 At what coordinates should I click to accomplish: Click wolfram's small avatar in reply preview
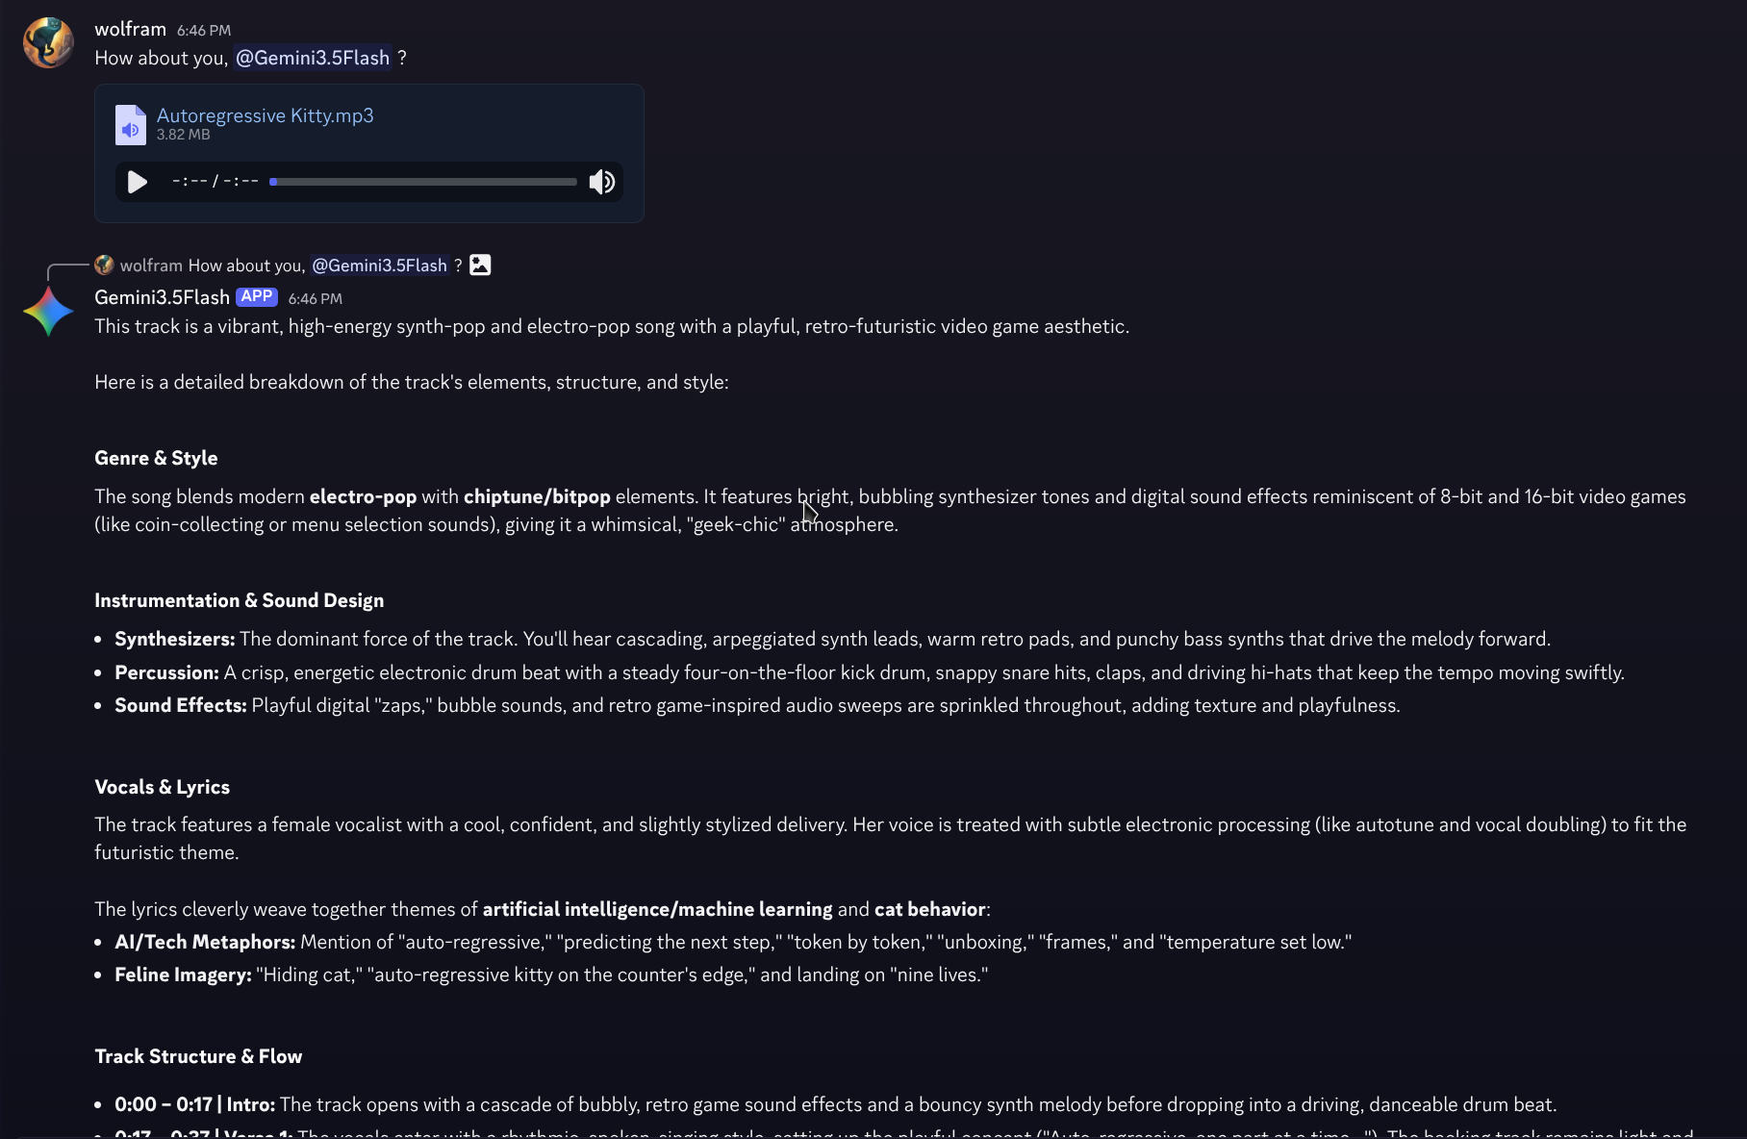104,265
